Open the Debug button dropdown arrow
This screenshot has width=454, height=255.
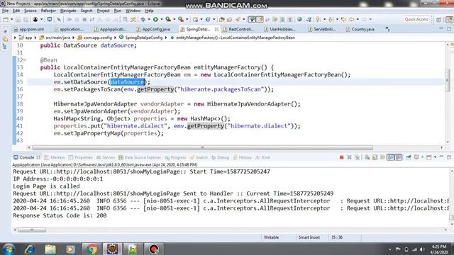coord(149,19)
